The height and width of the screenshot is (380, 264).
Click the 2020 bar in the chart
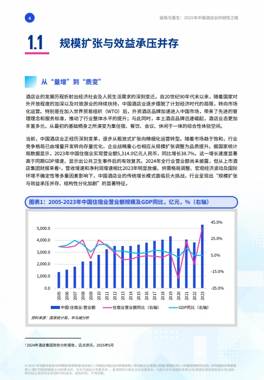(178, 268)
